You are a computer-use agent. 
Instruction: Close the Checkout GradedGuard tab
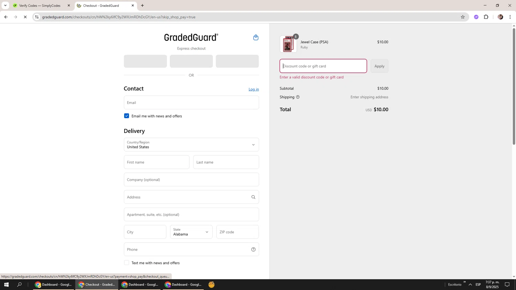point(133,5)
